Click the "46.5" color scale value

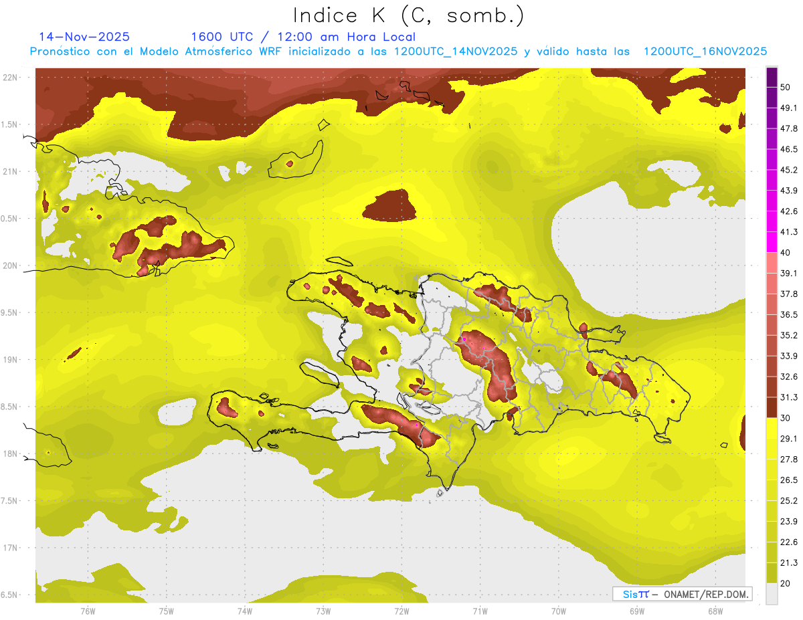click(x=788, y=149)
